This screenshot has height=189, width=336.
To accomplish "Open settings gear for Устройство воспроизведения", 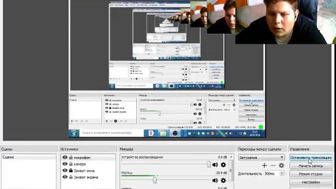I will (223, 164).
